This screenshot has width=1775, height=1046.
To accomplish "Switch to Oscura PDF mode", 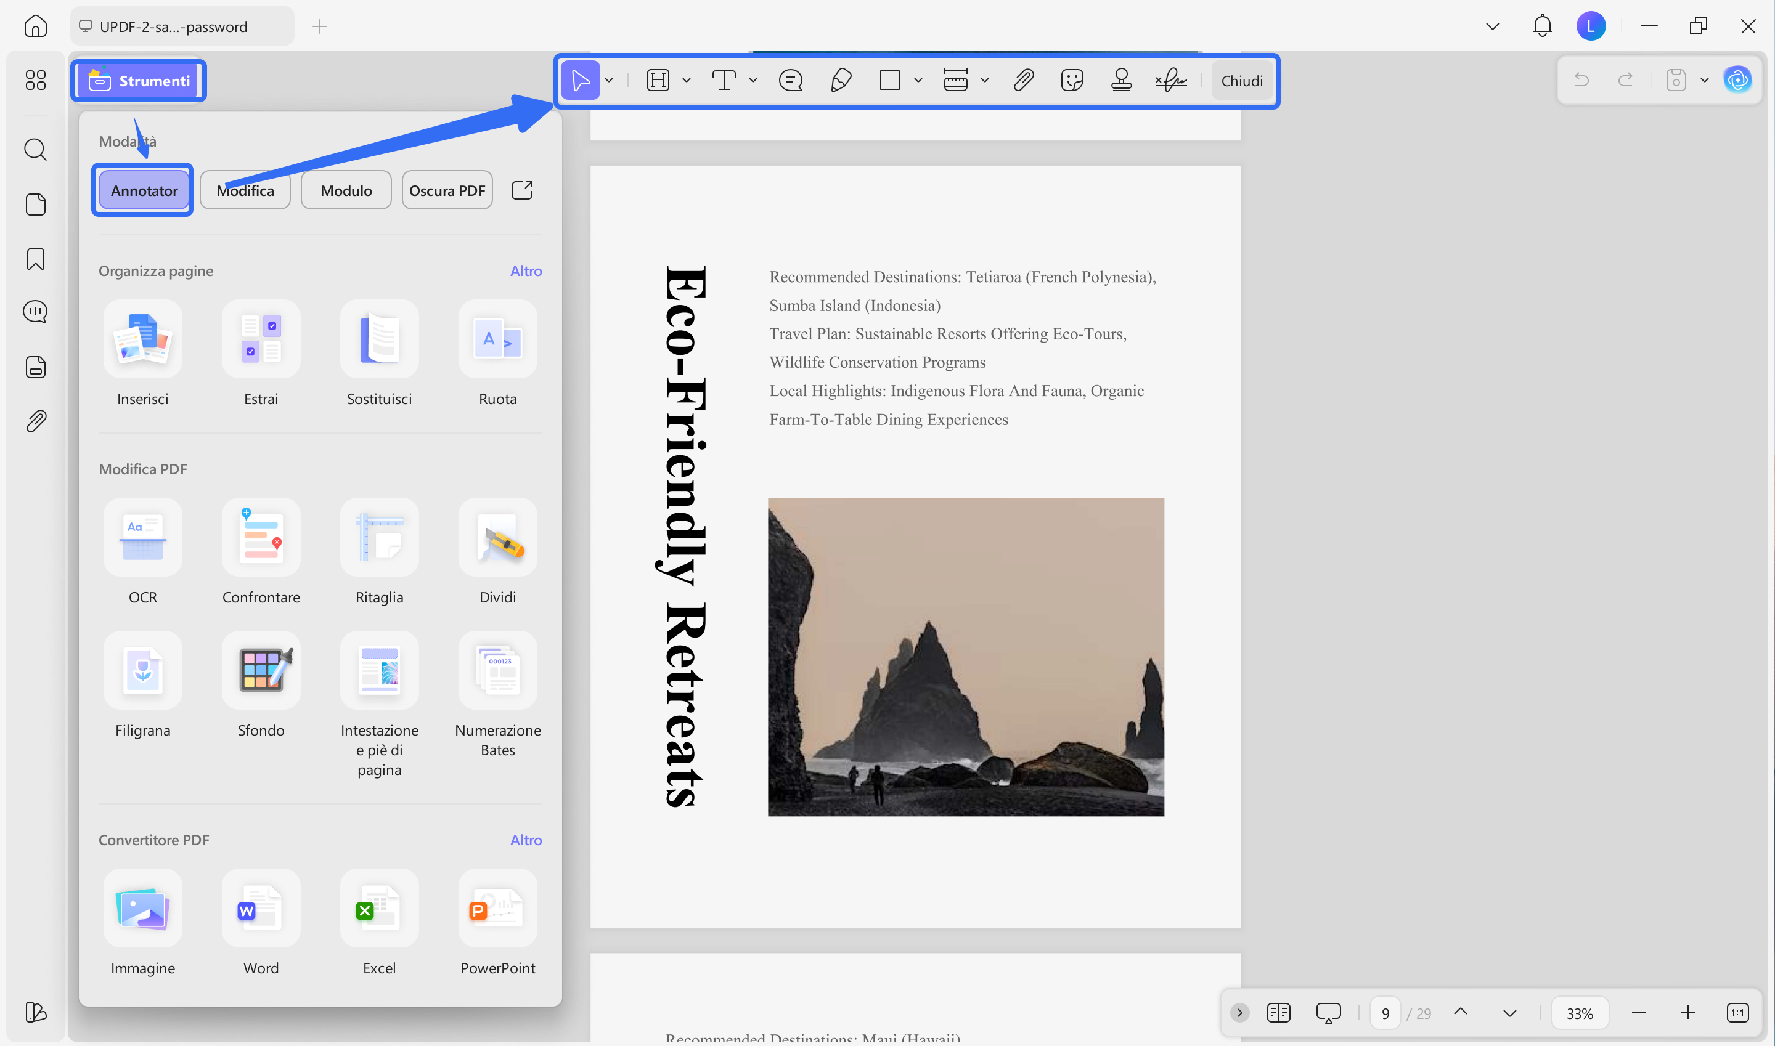I will 447,190.
